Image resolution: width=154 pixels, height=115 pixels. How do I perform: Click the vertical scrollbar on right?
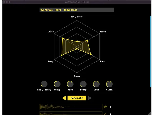(151, 51)
